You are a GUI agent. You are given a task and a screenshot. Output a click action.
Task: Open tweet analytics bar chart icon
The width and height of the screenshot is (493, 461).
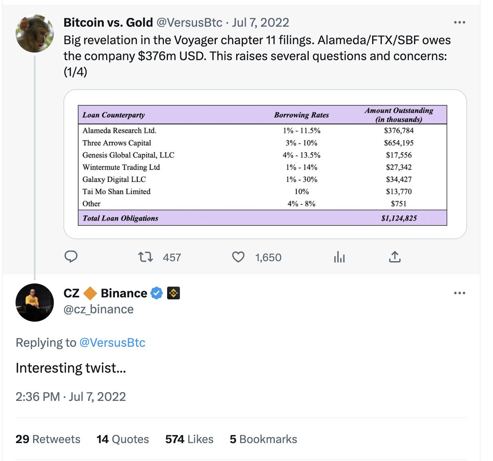point(339,257)
